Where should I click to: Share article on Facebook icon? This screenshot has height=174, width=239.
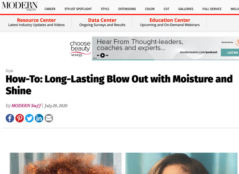pyautogui.click(x=10, y=118)
